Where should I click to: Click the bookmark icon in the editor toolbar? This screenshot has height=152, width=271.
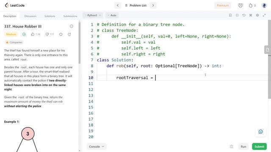click(x=230, y=15)
